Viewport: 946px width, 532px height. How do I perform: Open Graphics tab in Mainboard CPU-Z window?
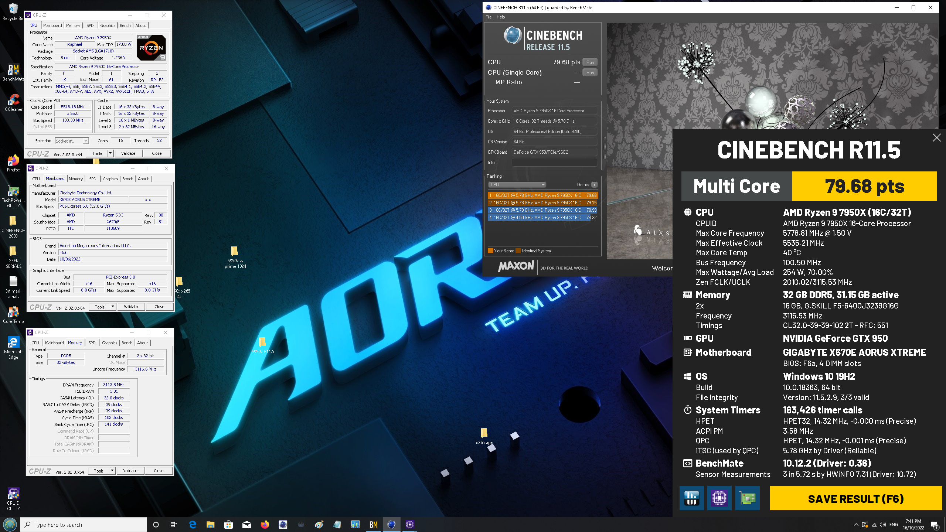tap(110, 179)
